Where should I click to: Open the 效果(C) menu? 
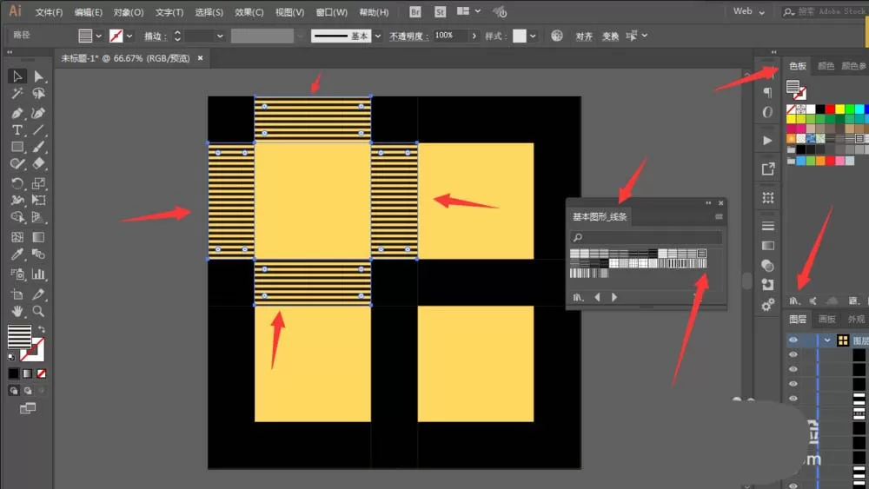pos(249,12)
